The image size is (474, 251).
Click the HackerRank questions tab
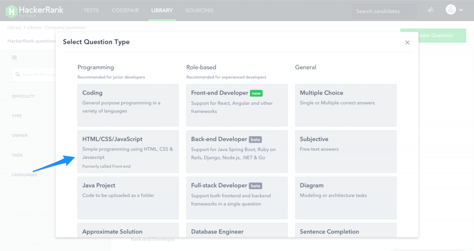(31, 41)
